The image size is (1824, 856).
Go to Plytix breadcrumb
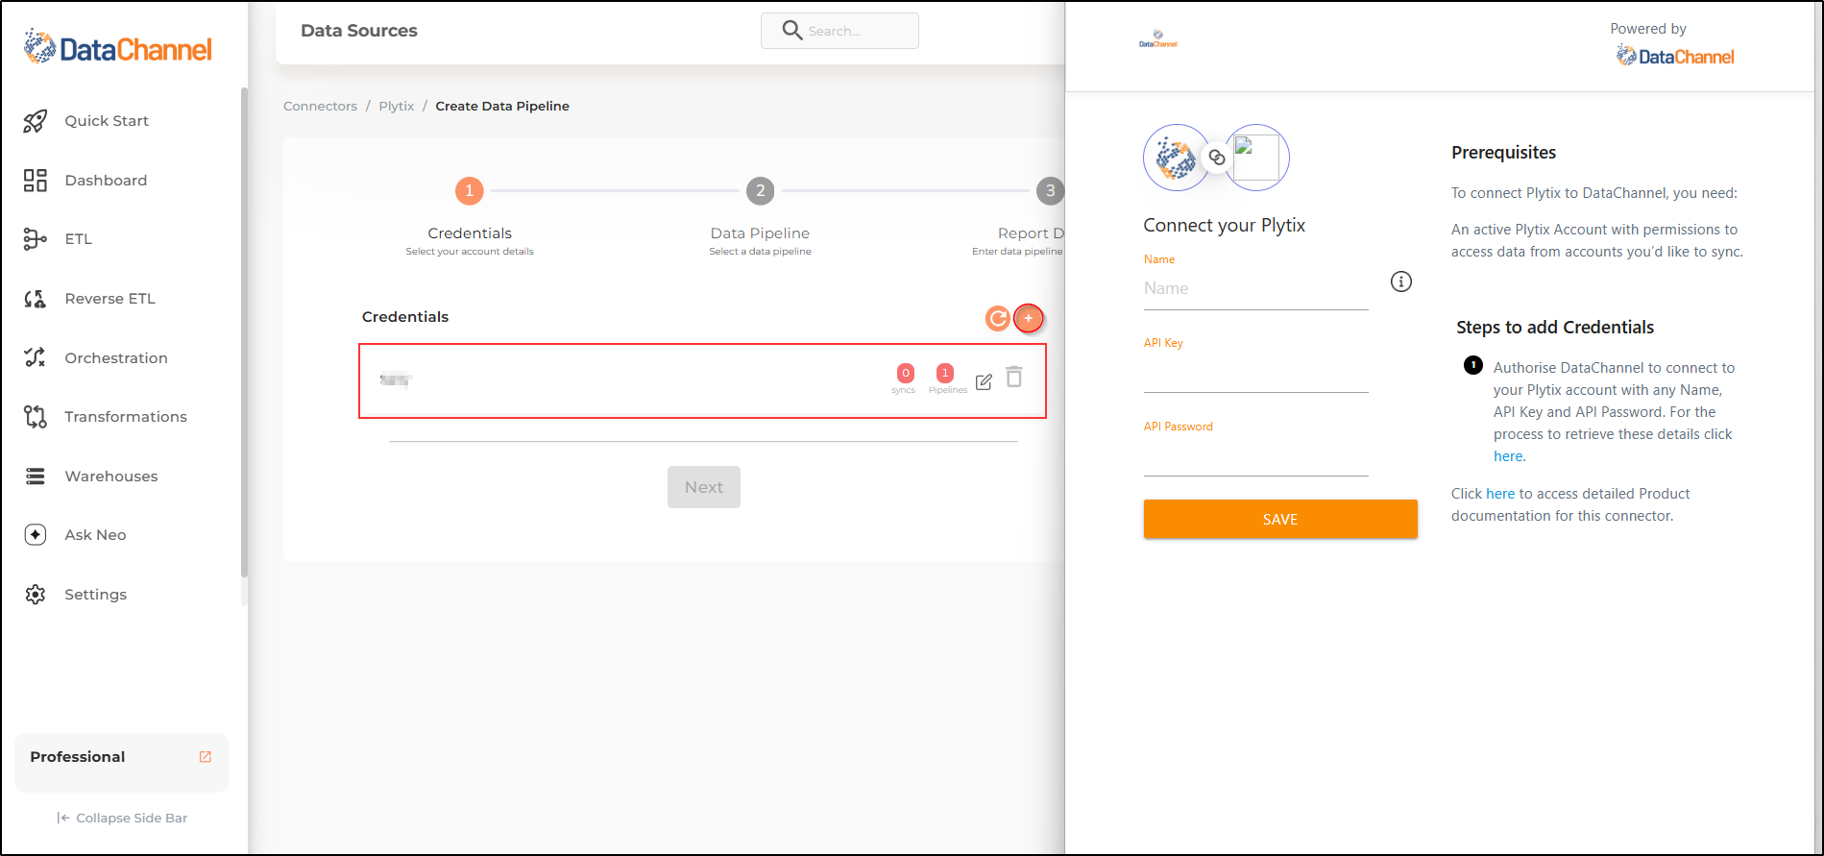(x=397, y=106)
